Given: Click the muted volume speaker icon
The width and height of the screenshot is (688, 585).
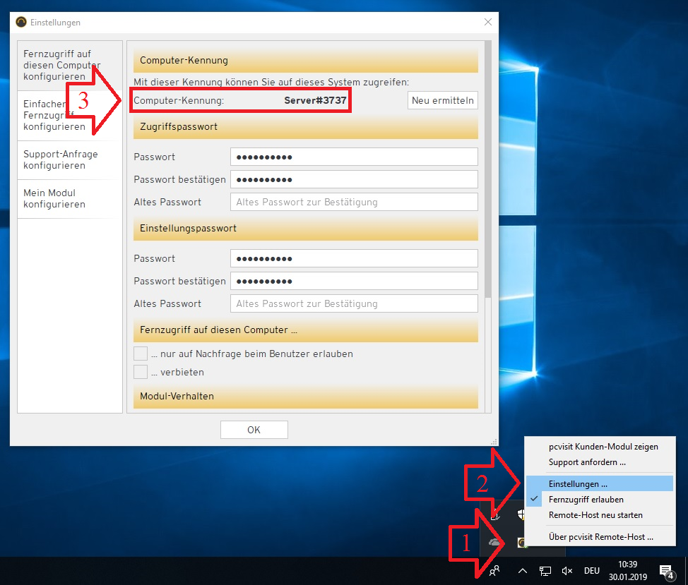Looking at the screenshot, I should coord(567,571).
